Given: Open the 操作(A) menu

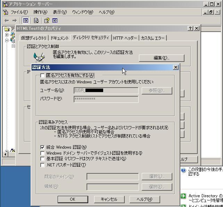Looking at the screenshot, I should pos(40,12).
